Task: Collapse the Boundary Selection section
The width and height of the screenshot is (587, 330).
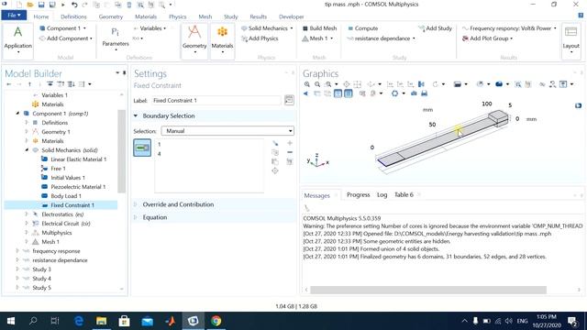Action: point(136,116)
